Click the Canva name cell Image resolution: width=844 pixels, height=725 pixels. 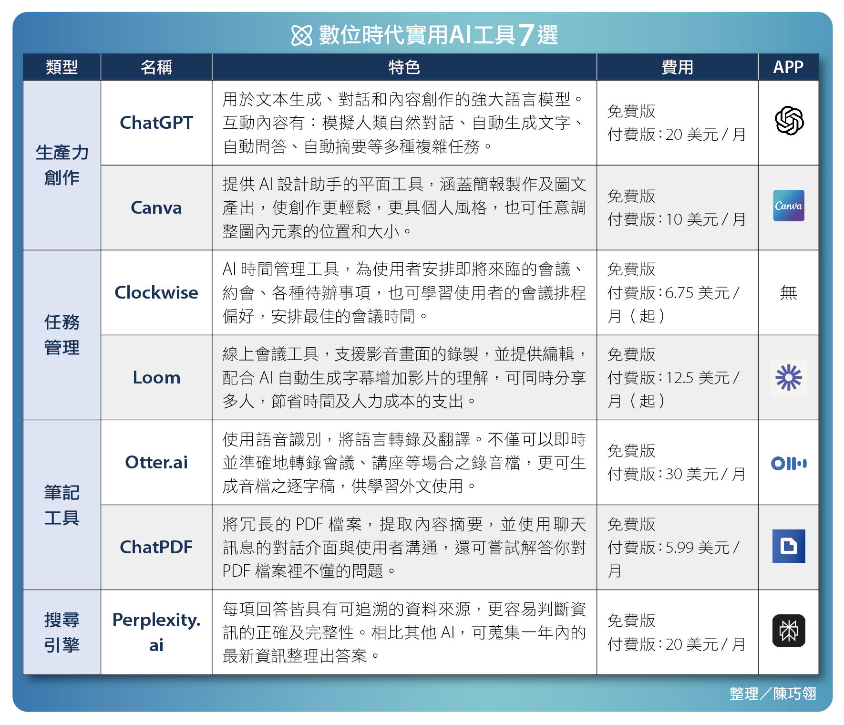(x=156, y=207)
